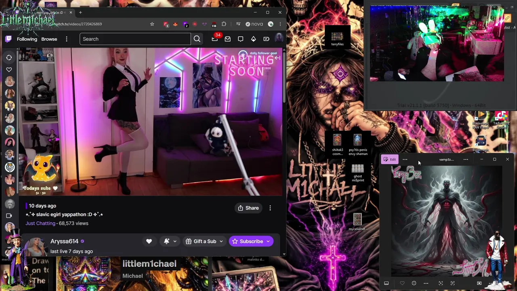
Task: Collapse video panel arrow at top right
Action: 277,58
